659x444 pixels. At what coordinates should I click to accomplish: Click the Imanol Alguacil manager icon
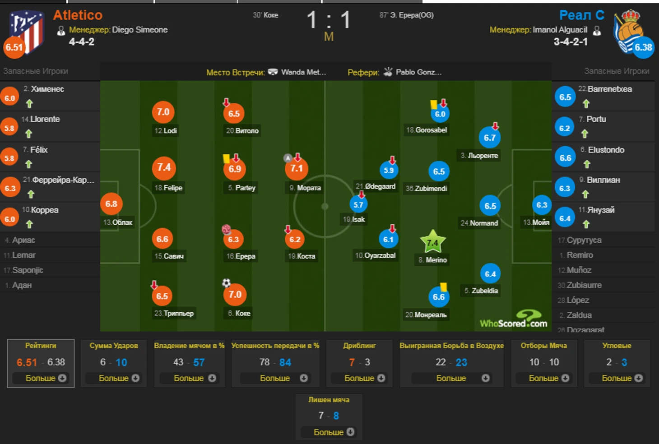pyautogui.click(x=597, y=30)
